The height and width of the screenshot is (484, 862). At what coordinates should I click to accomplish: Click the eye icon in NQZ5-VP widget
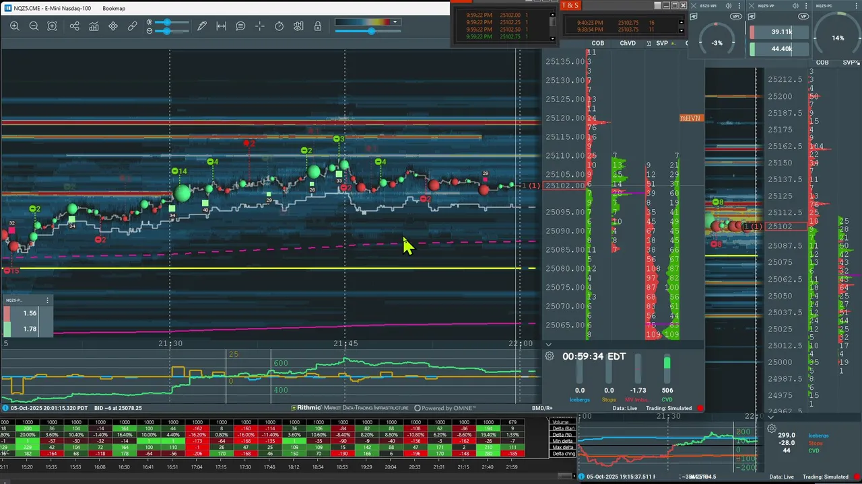[752, 17]
